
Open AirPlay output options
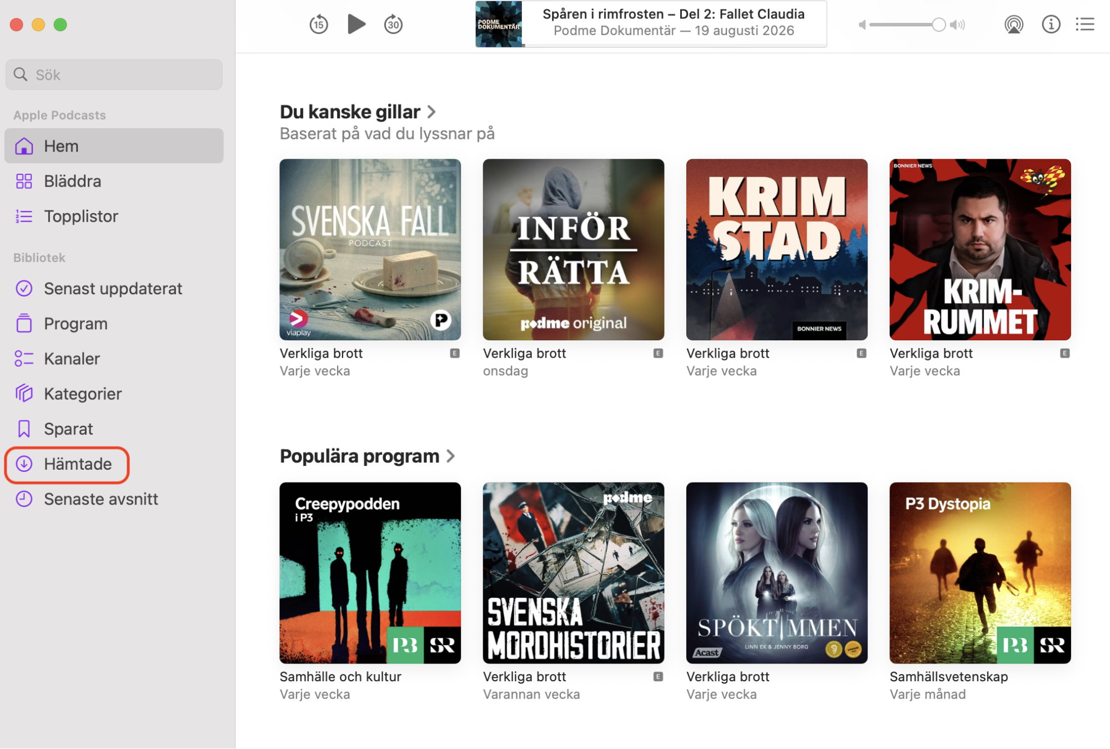[x=1013, y=24]
